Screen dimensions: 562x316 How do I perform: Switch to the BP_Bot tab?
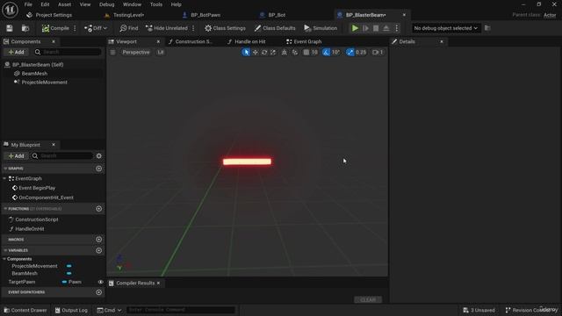(x=277, y=15)
